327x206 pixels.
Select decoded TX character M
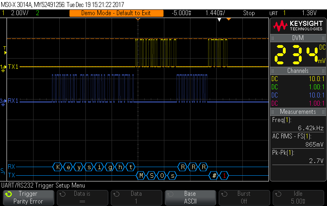click(x=141, y=176)
